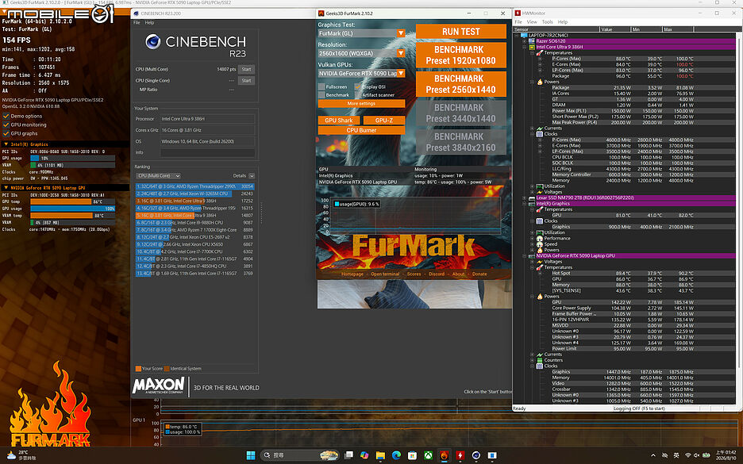Image resolution: width=743 pixels, height=464 pixels.
Task: Open volume tray icon
Action: 697,455
